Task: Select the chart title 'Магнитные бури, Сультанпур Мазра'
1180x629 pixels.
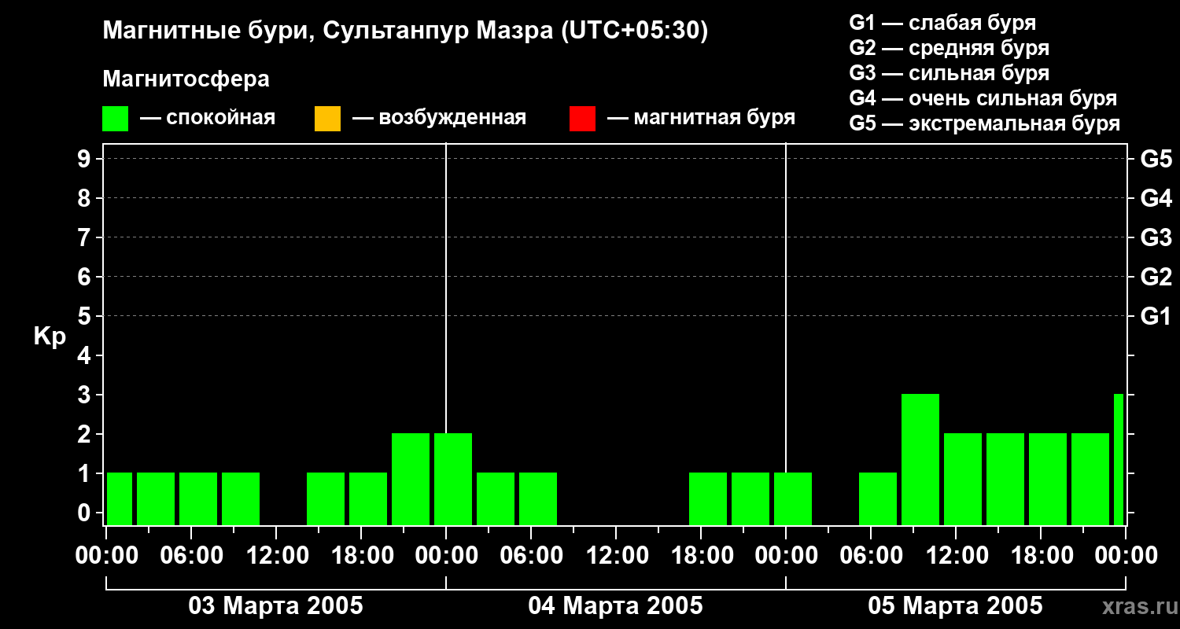Action: pyautogui.click(x=405, y=31)
